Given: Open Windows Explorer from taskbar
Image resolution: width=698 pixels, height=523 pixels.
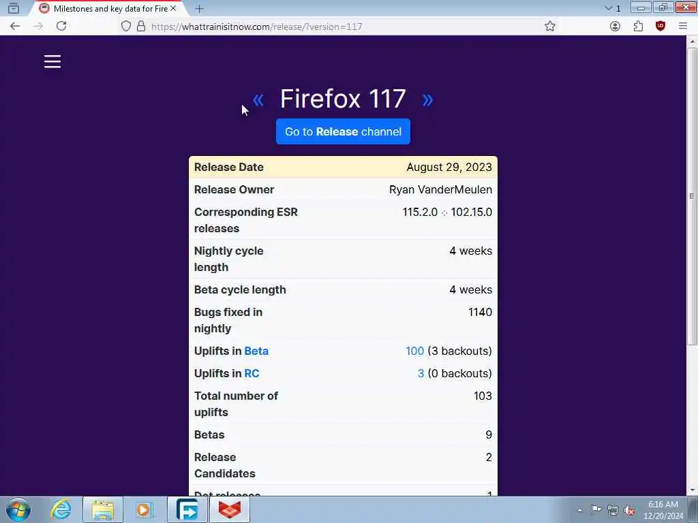Looking at the screenshot, I should (103, 509).
